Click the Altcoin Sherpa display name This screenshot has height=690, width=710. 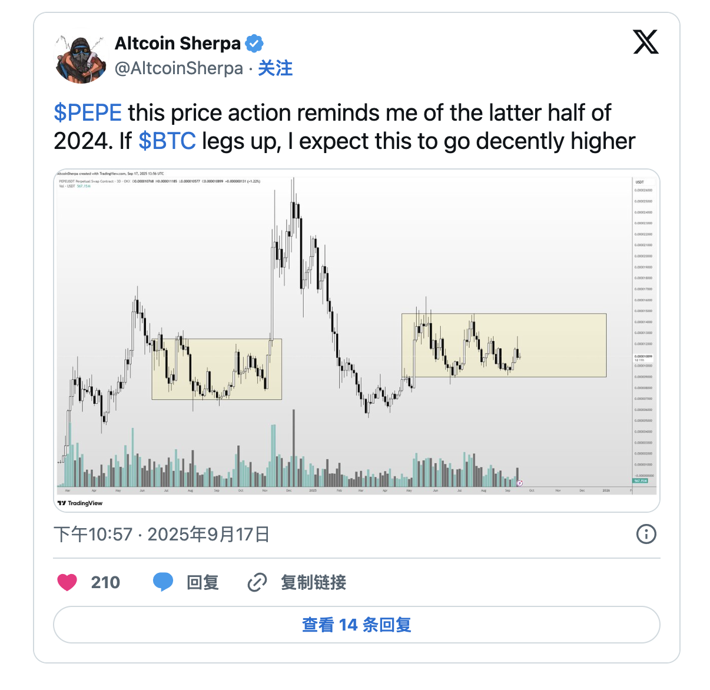[x=178, y=44]
